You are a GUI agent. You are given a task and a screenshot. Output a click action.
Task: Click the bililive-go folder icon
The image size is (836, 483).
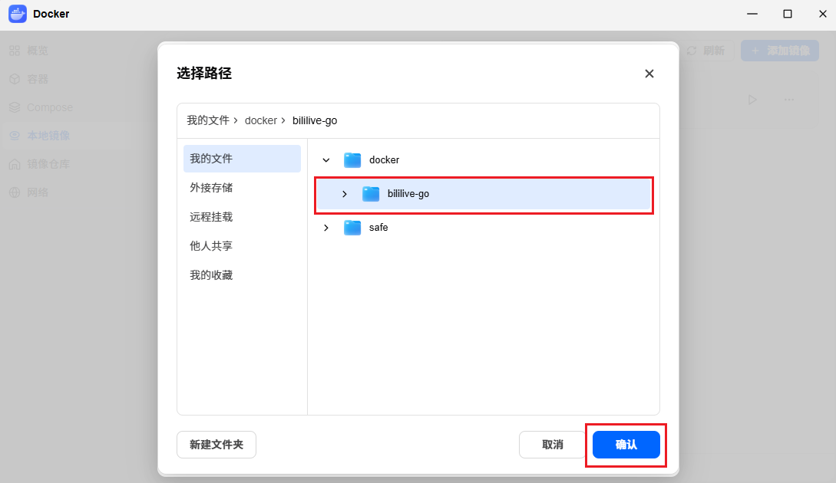(371, 194)
